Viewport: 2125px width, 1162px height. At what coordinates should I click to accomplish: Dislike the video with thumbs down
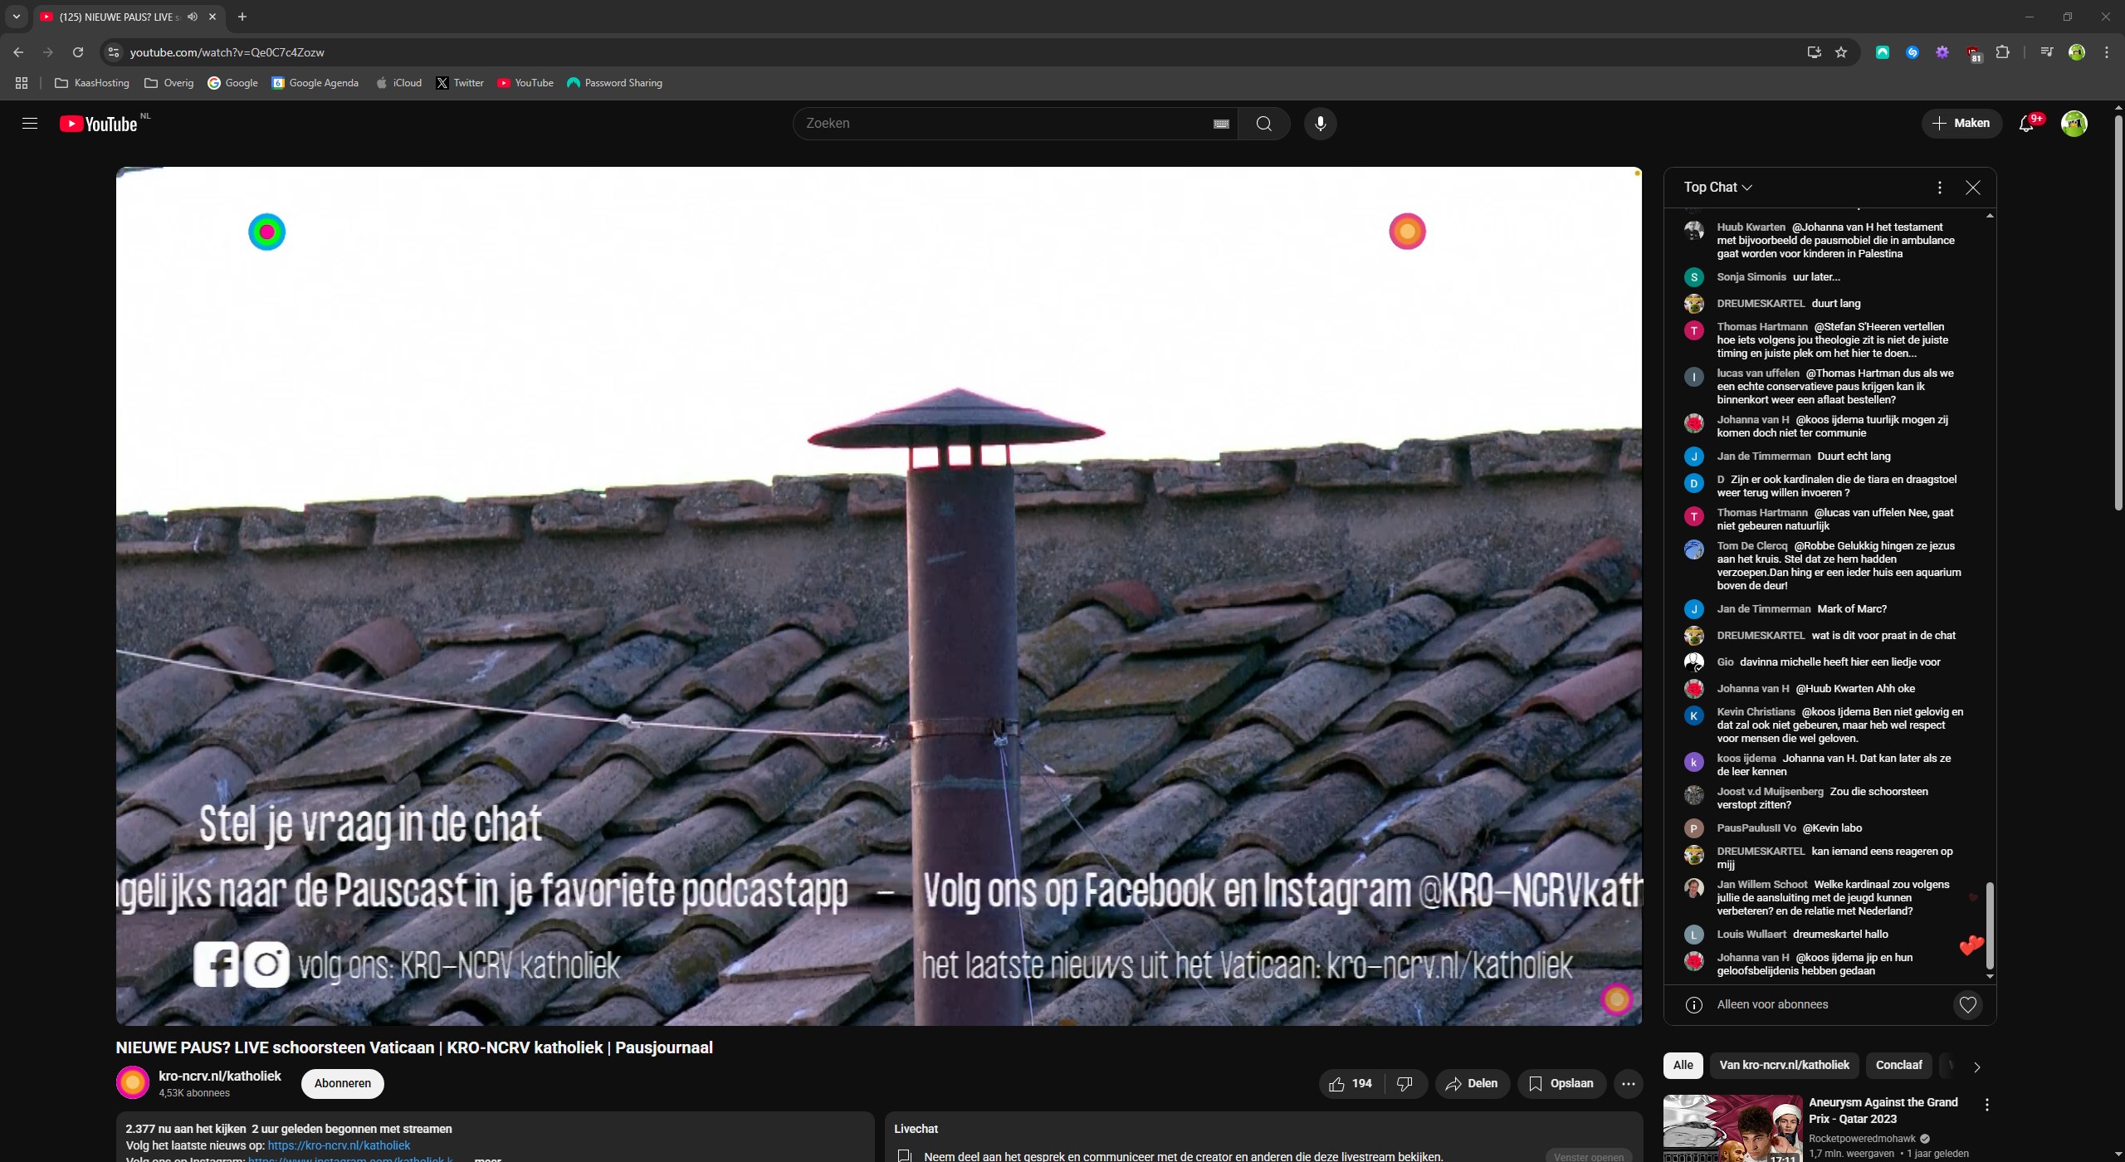click(x=1404, y=1083)
